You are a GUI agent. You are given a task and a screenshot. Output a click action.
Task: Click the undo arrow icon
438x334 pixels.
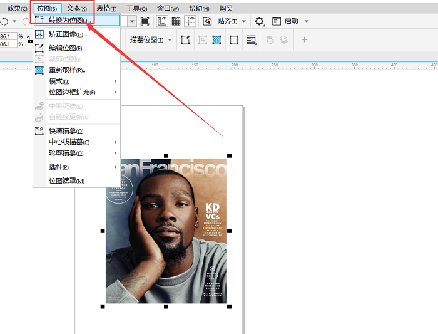(4, 21)
